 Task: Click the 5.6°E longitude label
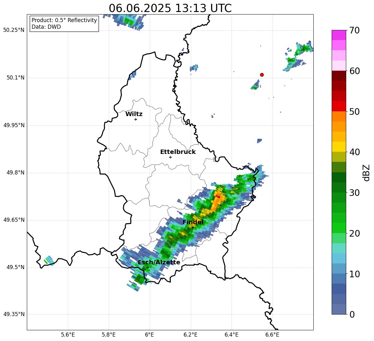click(x=68, y=335)
